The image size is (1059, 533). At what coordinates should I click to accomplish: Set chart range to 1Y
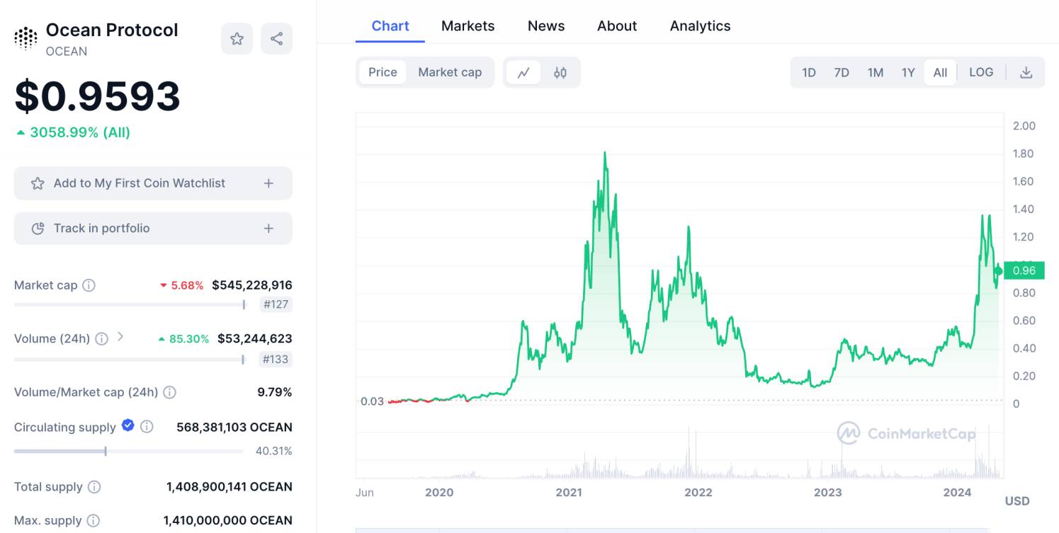click(908, 72)
